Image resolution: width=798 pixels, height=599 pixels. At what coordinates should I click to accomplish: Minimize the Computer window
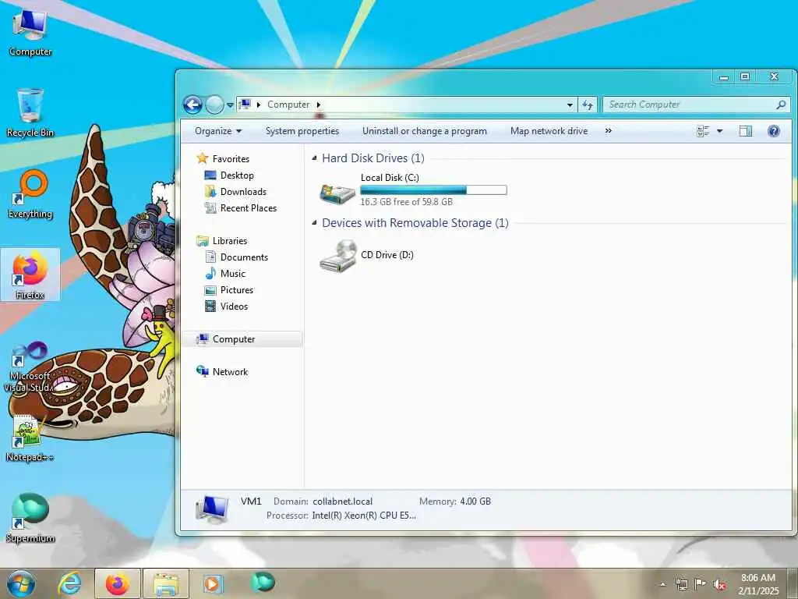pos(723,77)
